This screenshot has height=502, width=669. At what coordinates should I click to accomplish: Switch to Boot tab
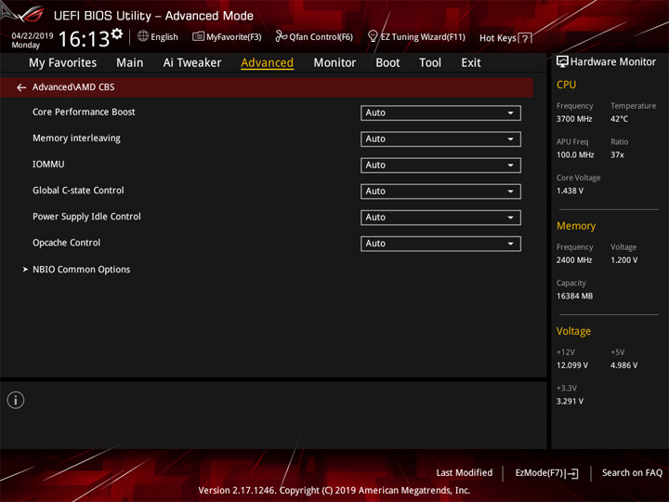(x=387, y=63)
